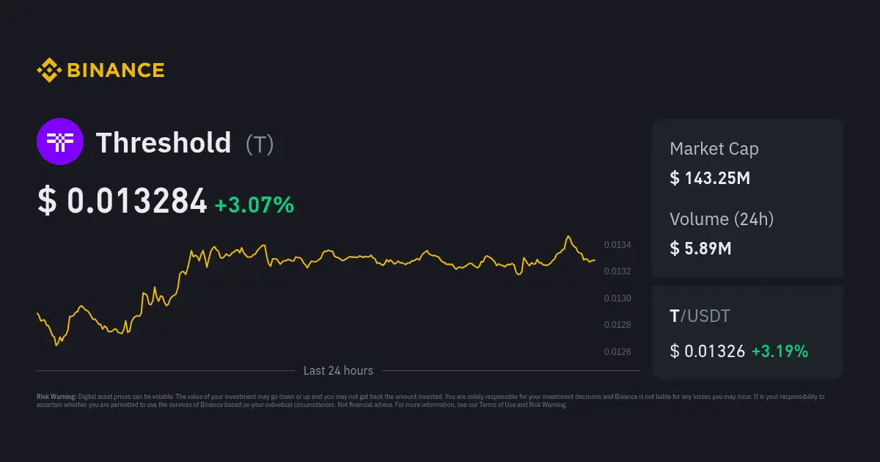
Task: Click the Binance diamond logo icon
Action: click(x=48, y=70)
